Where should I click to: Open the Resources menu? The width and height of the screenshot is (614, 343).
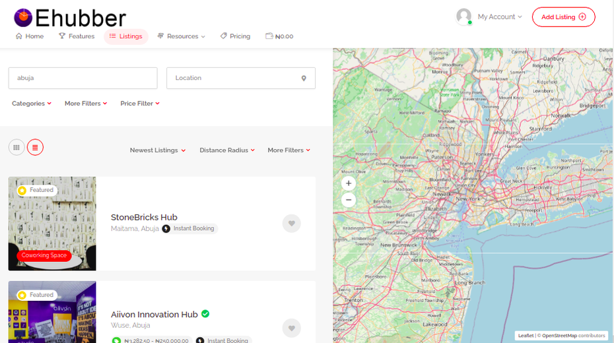[x=182, y=36]
